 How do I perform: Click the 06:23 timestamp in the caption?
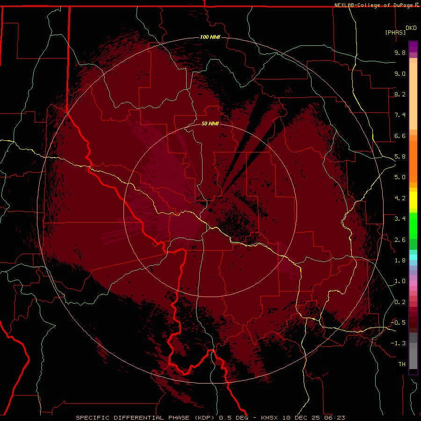pyautogui.click(x=334, y=418)
